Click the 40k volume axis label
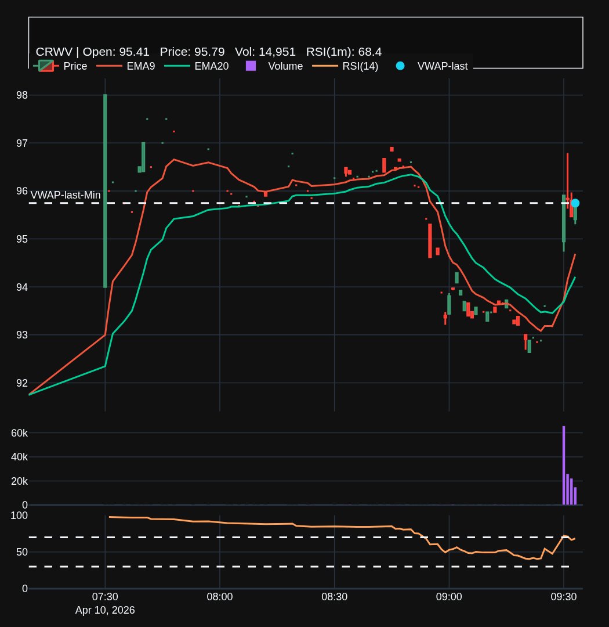Image resolution: width=609 pixels, height=627 pixels. (x=20, y=457)
